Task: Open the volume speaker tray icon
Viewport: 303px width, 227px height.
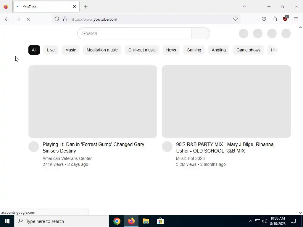Action: pyautogui.click(x=265, y=221)
